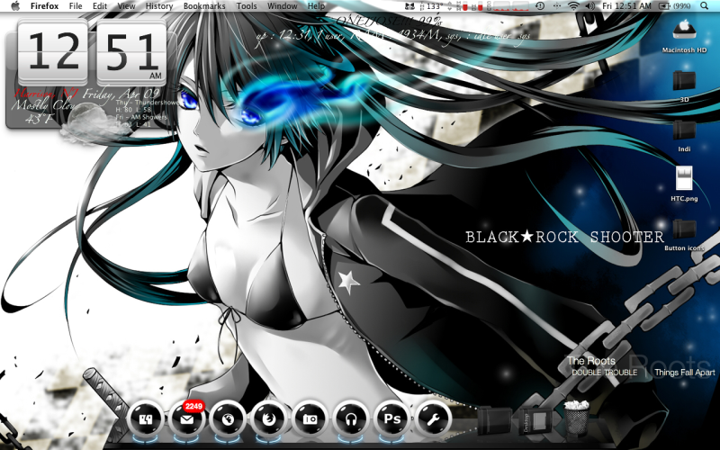720x450 pixels.
Task: Click the Friday, Apr 09 date text
Action: pyautogui.click(x=121, y=94)
